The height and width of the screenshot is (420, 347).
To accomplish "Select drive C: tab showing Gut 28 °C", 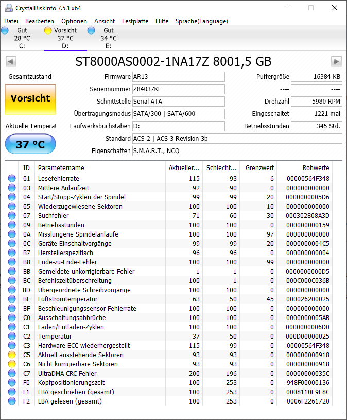I will click(22, 38).
